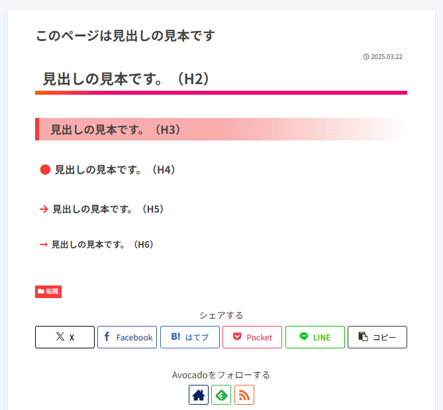Screen dimensions: 443x410
Task: Save the page to Pocket
Action: pos(252,337)
